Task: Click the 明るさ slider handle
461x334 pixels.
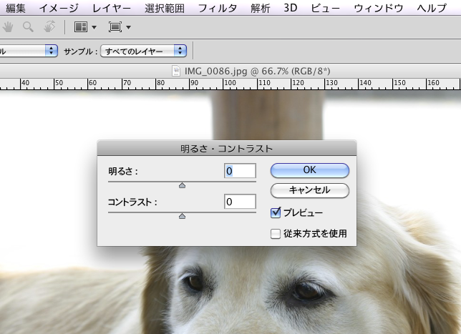Action: (x=182, y=185)
